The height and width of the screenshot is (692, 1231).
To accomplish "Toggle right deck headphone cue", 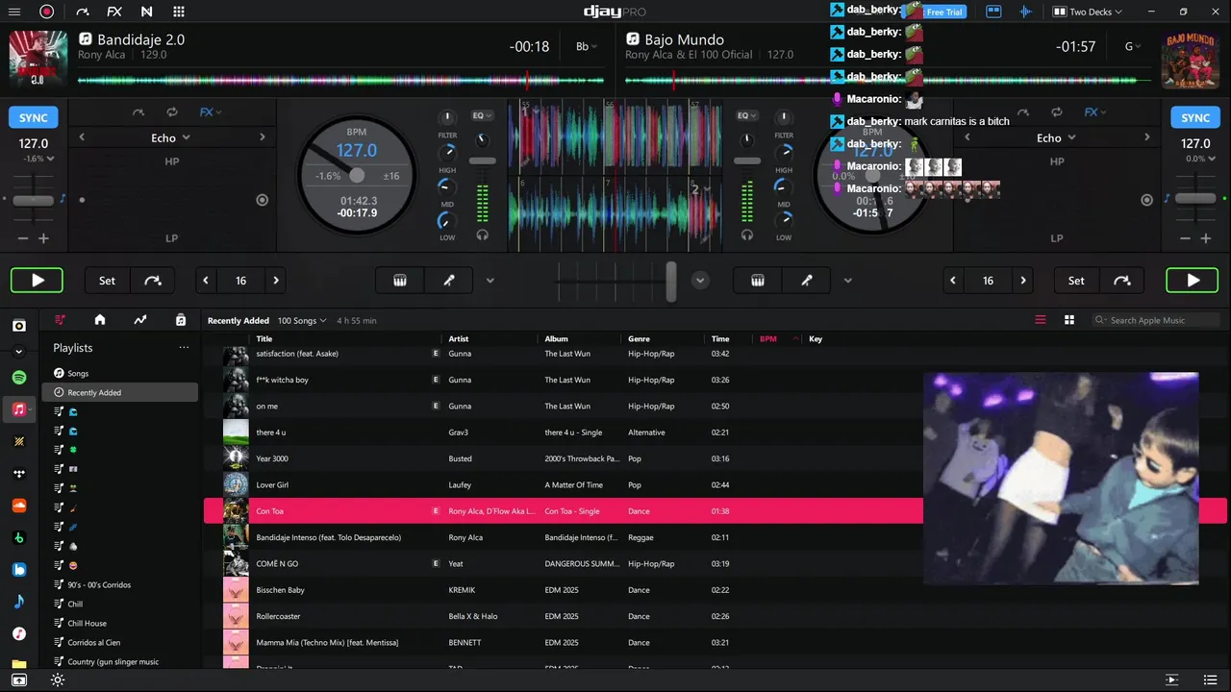I will click(747, 235).
